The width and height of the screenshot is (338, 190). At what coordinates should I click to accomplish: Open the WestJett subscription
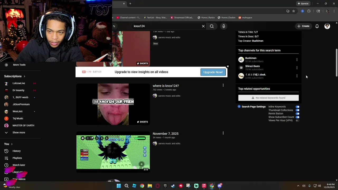[x=17, y=111]
